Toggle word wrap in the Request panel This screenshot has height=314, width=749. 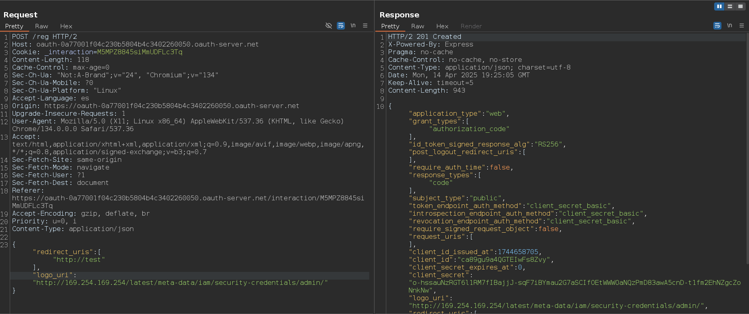[341, 25]
